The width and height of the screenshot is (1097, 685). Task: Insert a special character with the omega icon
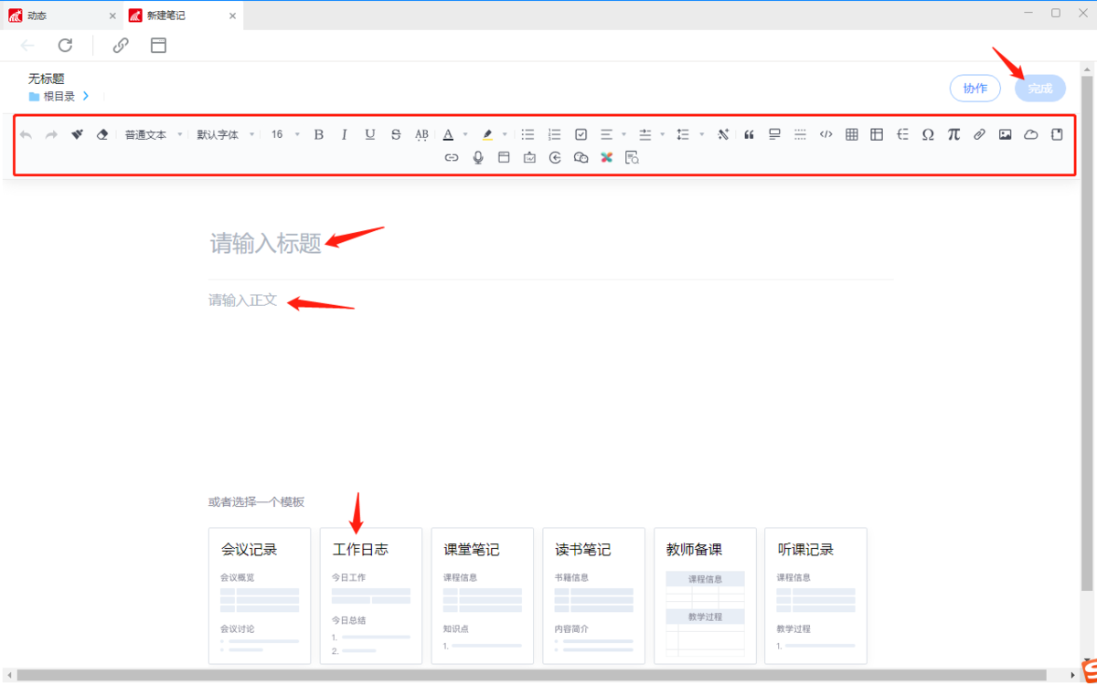(928, 134)
